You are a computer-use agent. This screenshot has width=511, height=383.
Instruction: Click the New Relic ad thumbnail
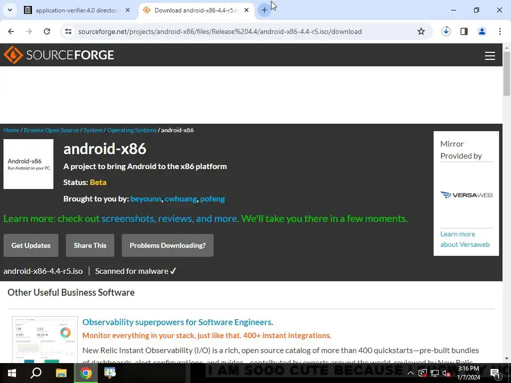point(45,339)
